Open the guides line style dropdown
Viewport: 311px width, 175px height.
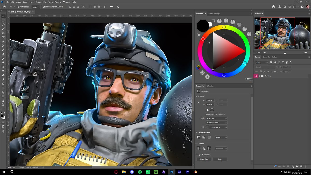[221, 149]
